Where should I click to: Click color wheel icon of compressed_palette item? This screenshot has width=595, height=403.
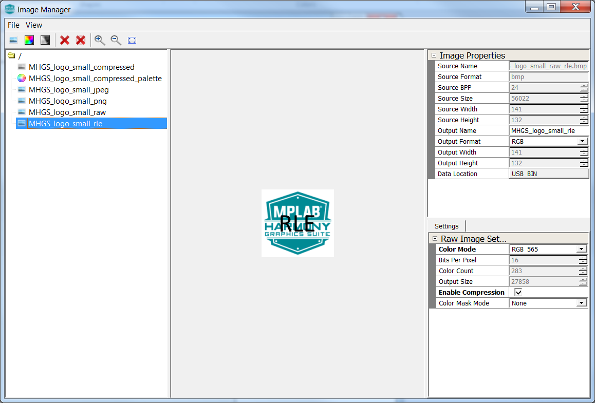pos(22,78)
